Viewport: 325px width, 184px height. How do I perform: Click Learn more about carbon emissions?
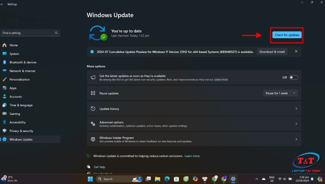pyautogui.click(x=192, y=156)
